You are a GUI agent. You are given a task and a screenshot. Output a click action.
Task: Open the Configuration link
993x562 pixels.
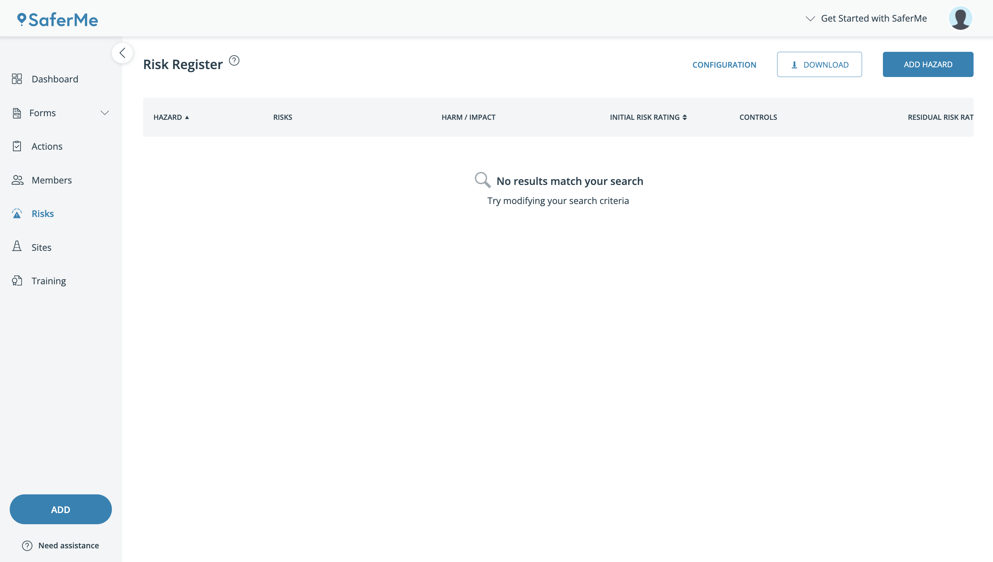pyautogui.click(x=724, y=64)
